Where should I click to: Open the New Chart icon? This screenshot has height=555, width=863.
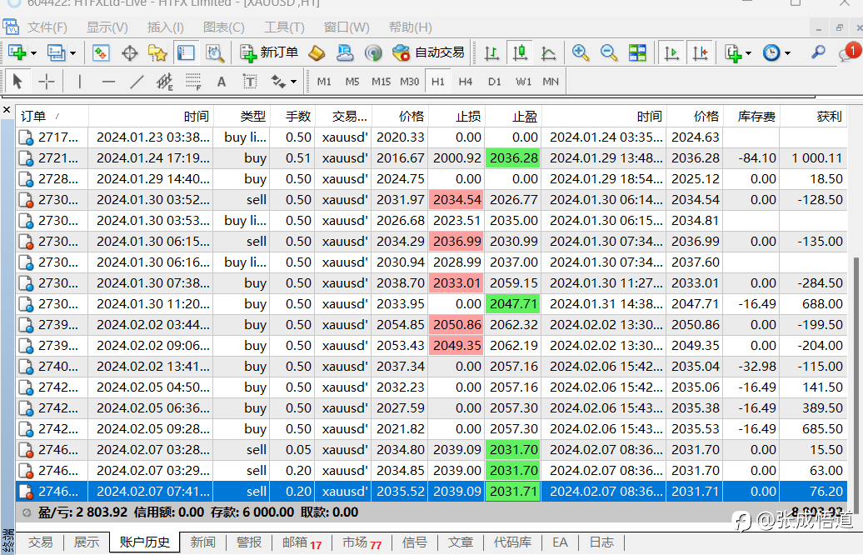[17, 52]
